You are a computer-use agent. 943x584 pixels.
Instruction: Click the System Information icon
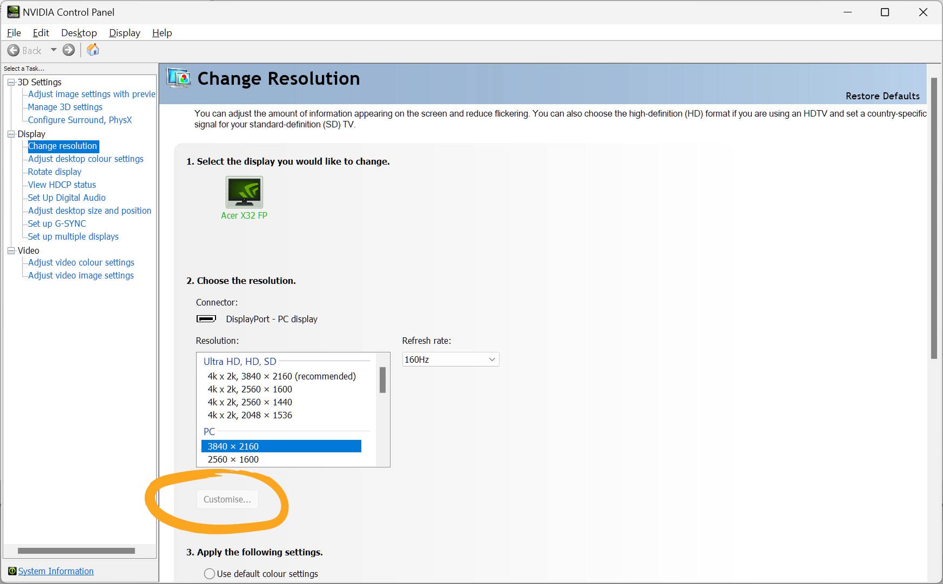coord(12,571)
